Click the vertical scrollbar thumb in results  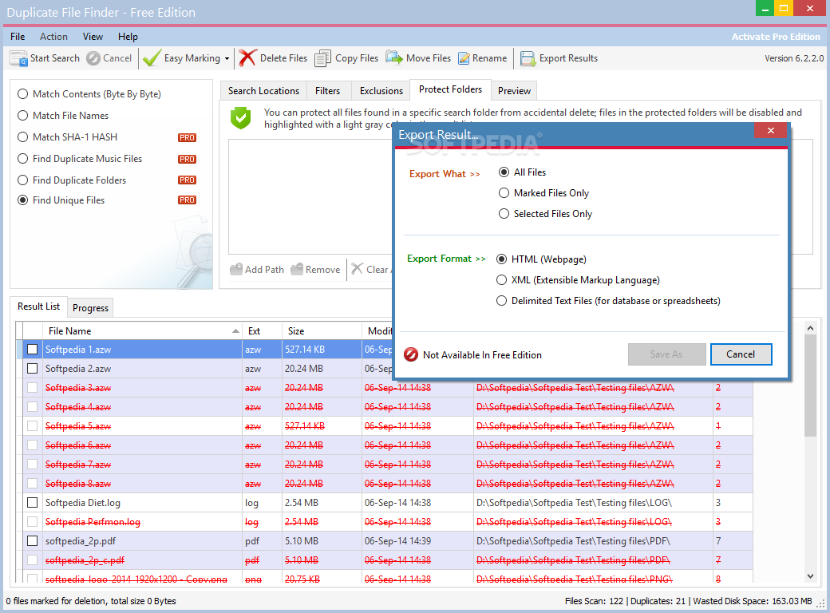810,386
